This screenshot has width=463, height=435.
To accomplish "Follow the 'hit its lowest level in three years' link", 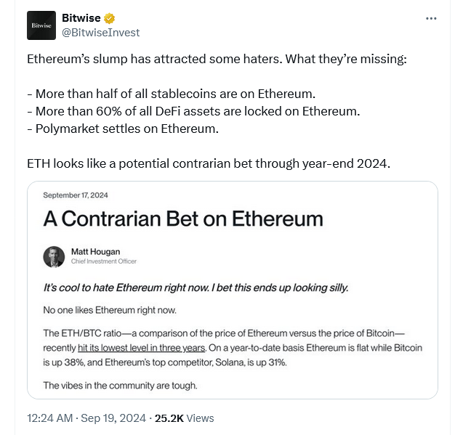I will (141, 348).
